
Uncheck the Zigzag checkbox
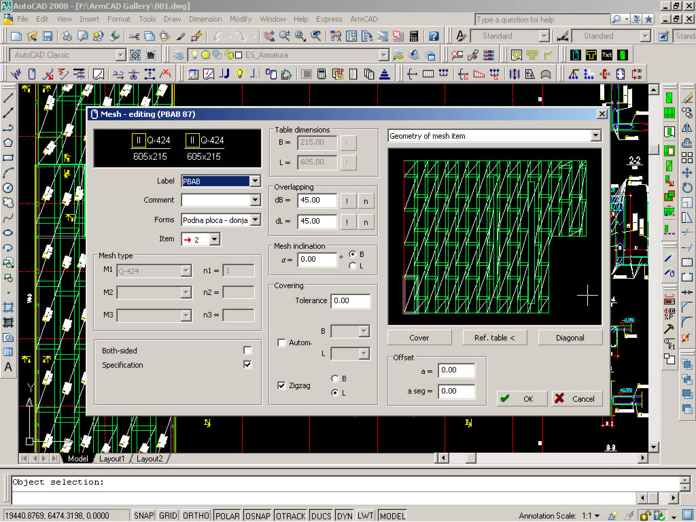click(282, 385)
